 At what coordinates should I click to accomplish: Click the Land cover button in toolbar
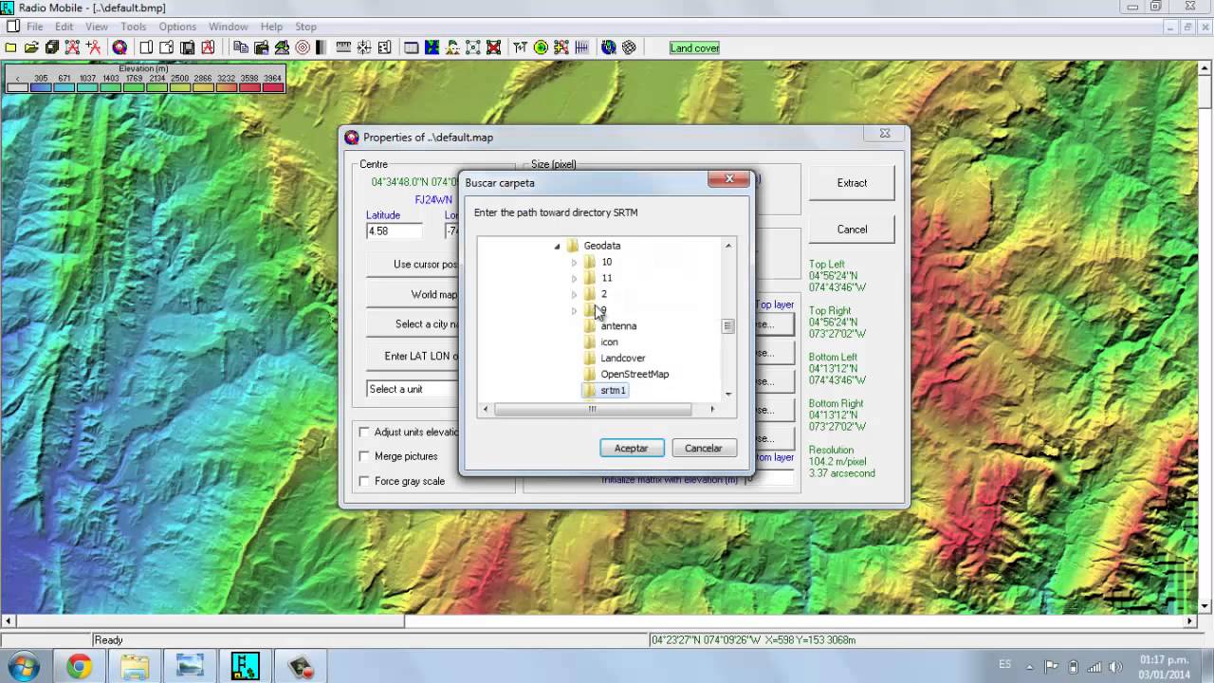(x=694, y=47)
